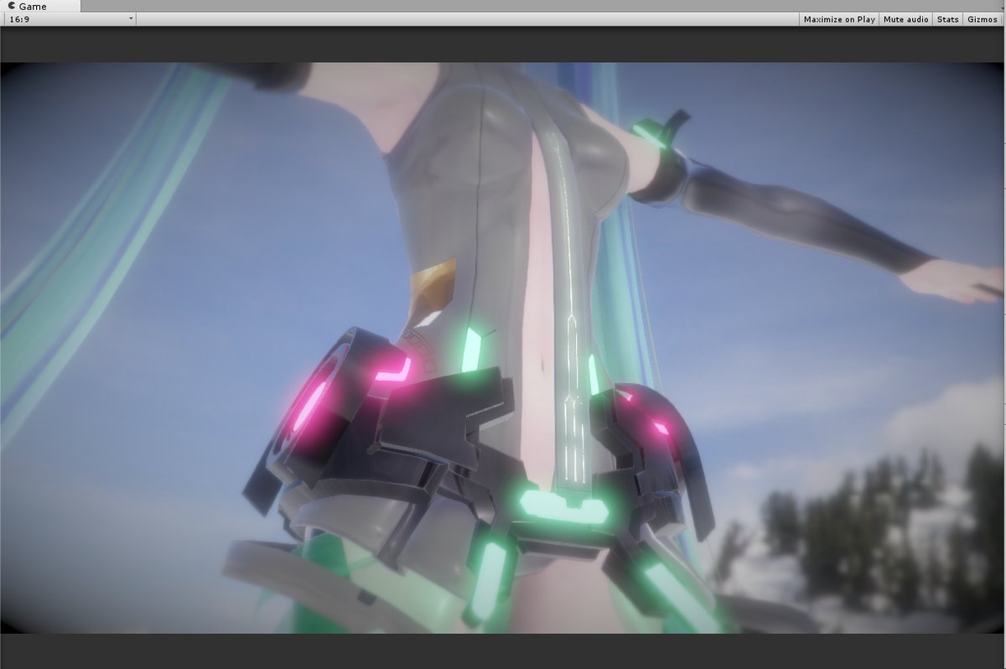
Task: Show the Stats overlay
Action: tap(948, 19)
